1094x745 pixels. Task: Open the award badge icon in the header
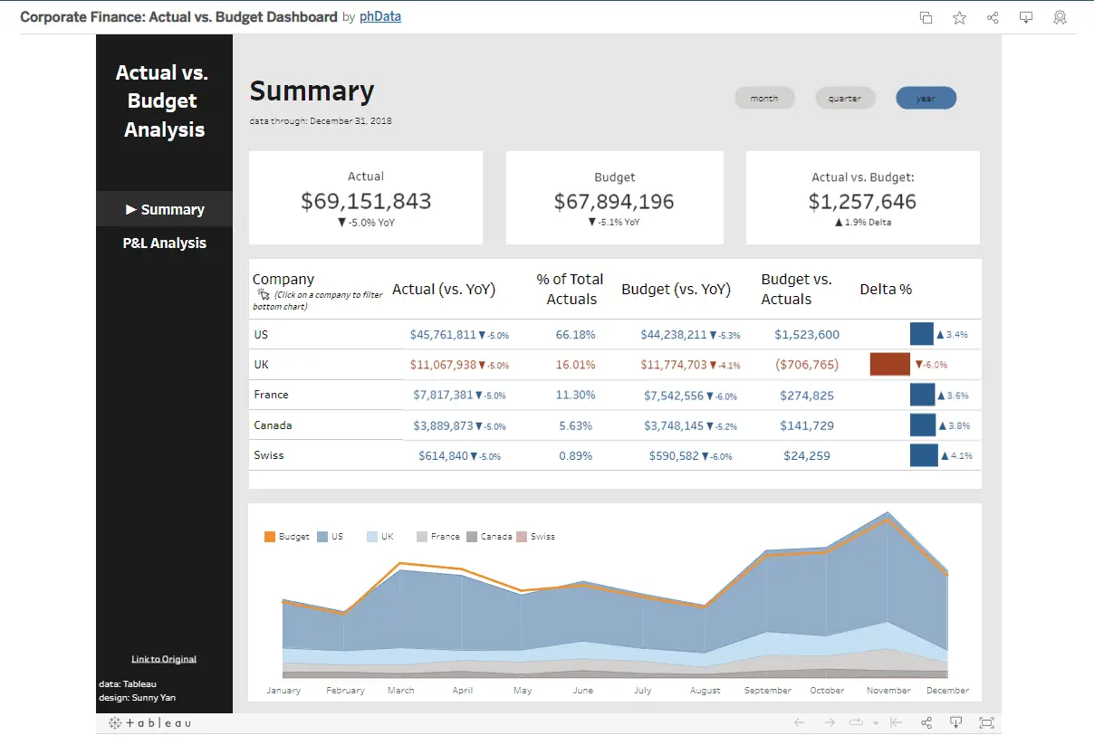tap(1060, 17)
